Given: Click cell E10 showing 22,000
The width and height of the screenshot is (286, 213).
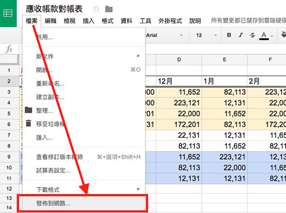Looking at the screenshot, I should [x=225, y=167].
